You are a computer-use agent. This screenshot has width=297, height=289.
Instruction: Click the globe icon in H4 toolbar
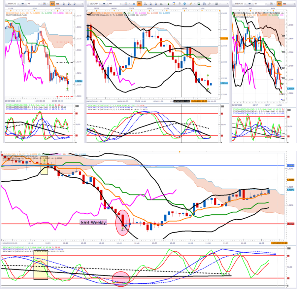(184, 4)
